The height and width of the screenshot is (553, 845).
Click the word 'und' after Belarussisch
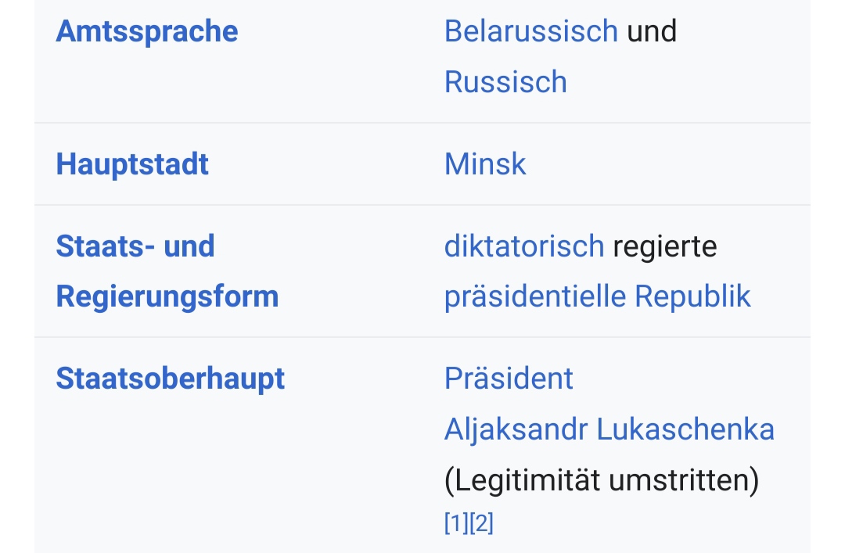pos(652,31)
